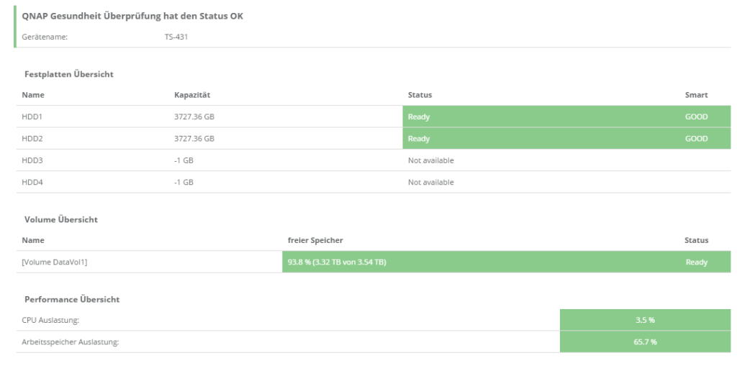The width and height of the screenshot is (737, 376).
Task: Select the HDD3 row name
Action: click(33, 160)
